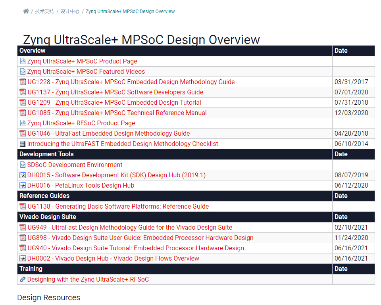The image size is (381, 305).
Task: Click the PDF icon beside UG1085 Technical Reference Manual
Action: (x=23, y=113)
